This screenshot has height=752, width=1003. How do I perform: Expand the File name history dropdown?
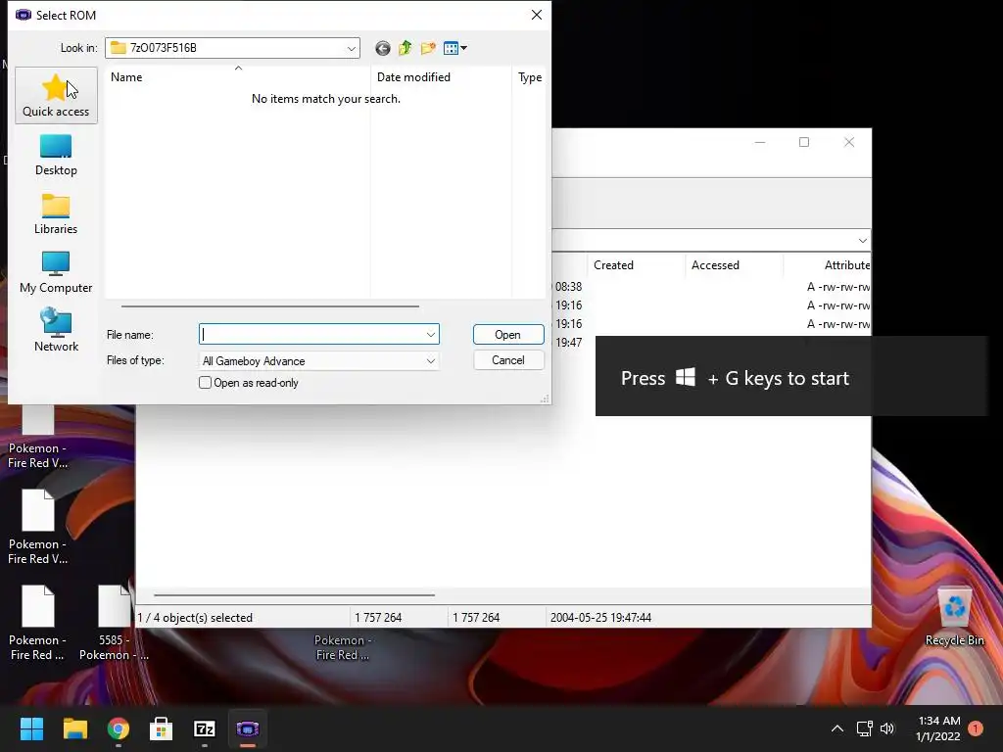pyautogui.click(x=431, y=335)
